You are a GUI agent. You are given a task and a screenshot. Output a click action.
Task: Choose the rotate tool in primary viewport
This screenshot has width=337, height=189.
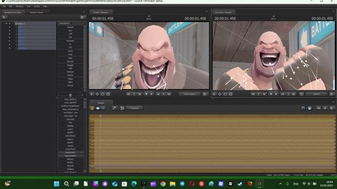103,94
